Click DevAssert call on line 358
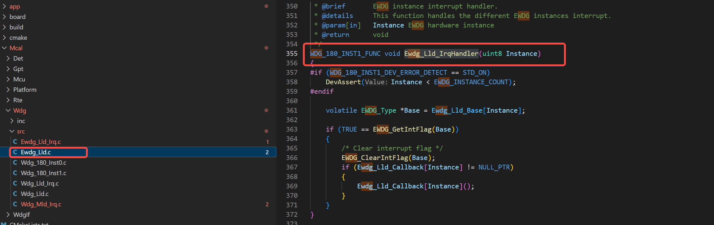The image size is (714, 225). pyautogui.click(x=343, y=82)
